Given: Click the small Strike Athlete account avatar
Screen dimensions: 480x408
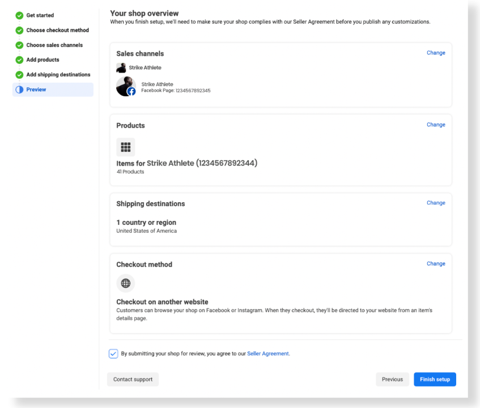Looking at the screenshot, I should pyautogui.click(x=121, y=67).
